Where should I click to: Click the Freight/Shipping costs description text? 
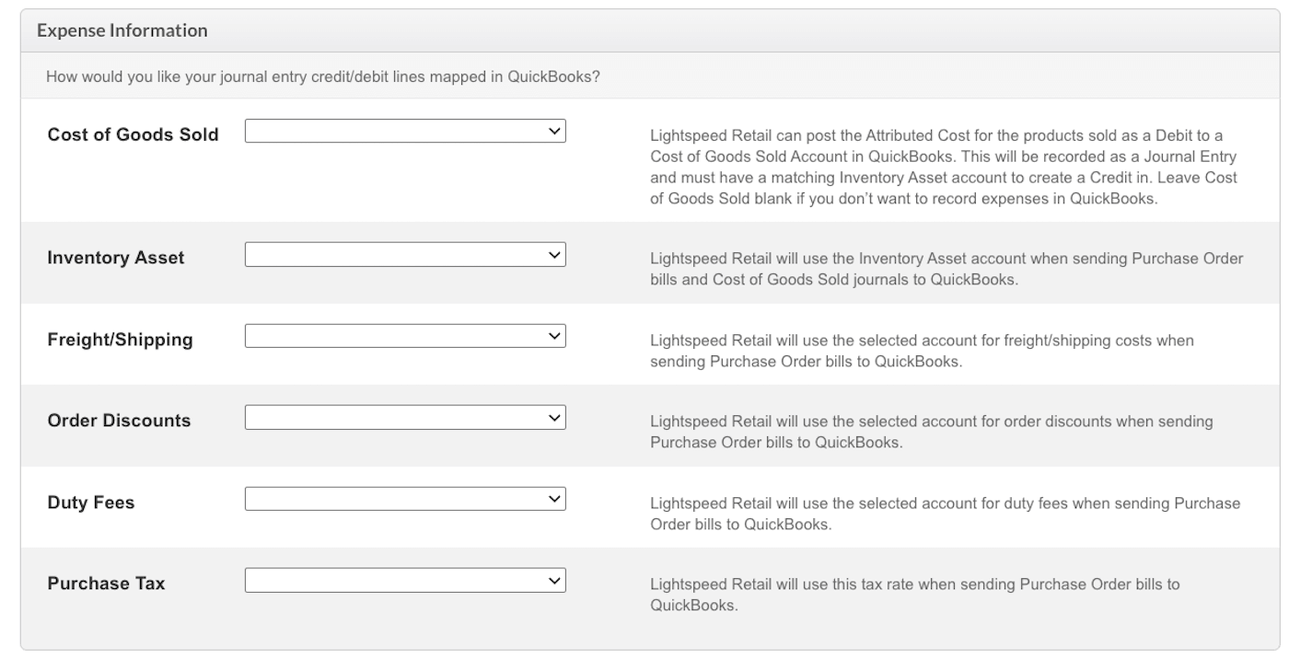click(921, 351)
